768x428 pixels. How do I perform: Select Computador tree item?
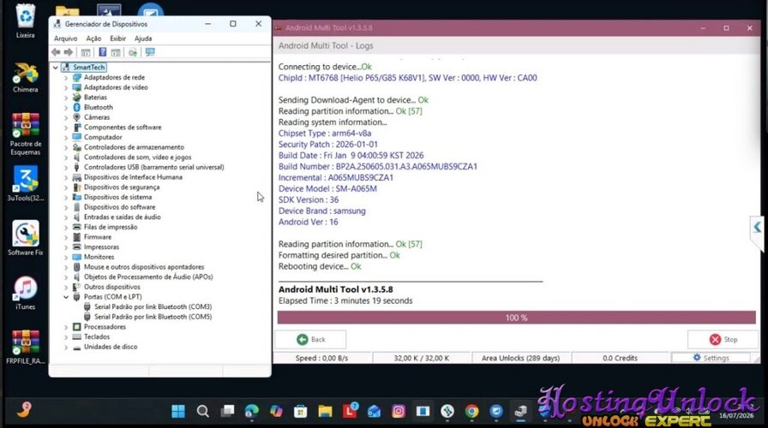[103, 137]
